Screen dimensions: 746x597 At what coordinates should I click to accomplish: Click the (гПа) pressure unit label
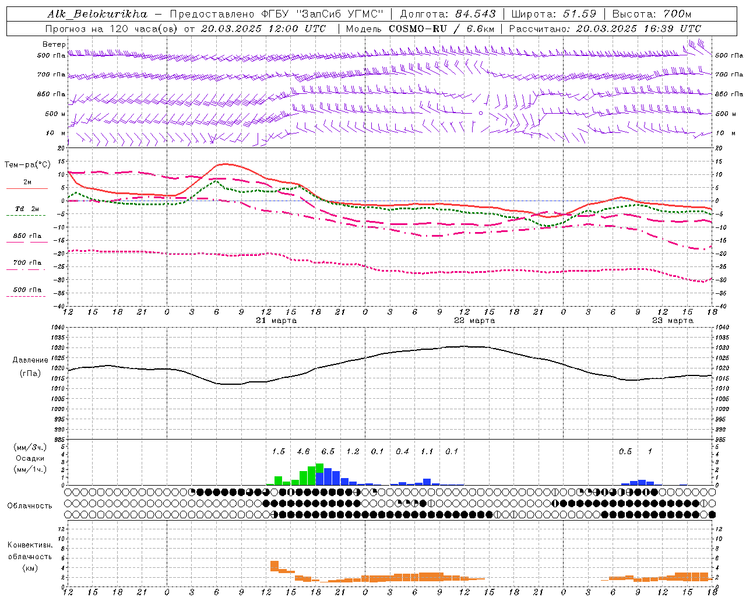click(x=30, y=373)
